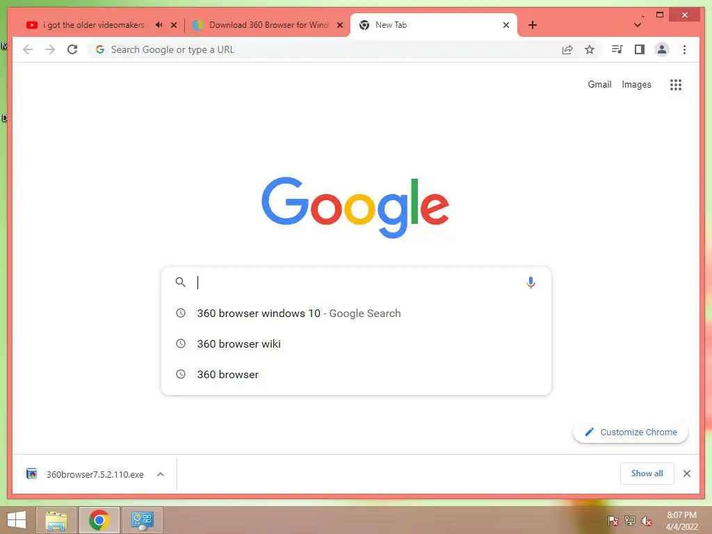The image size is (712, 534).
Task: Open File Explorer from the taskbar
Action: coord(56,520)
